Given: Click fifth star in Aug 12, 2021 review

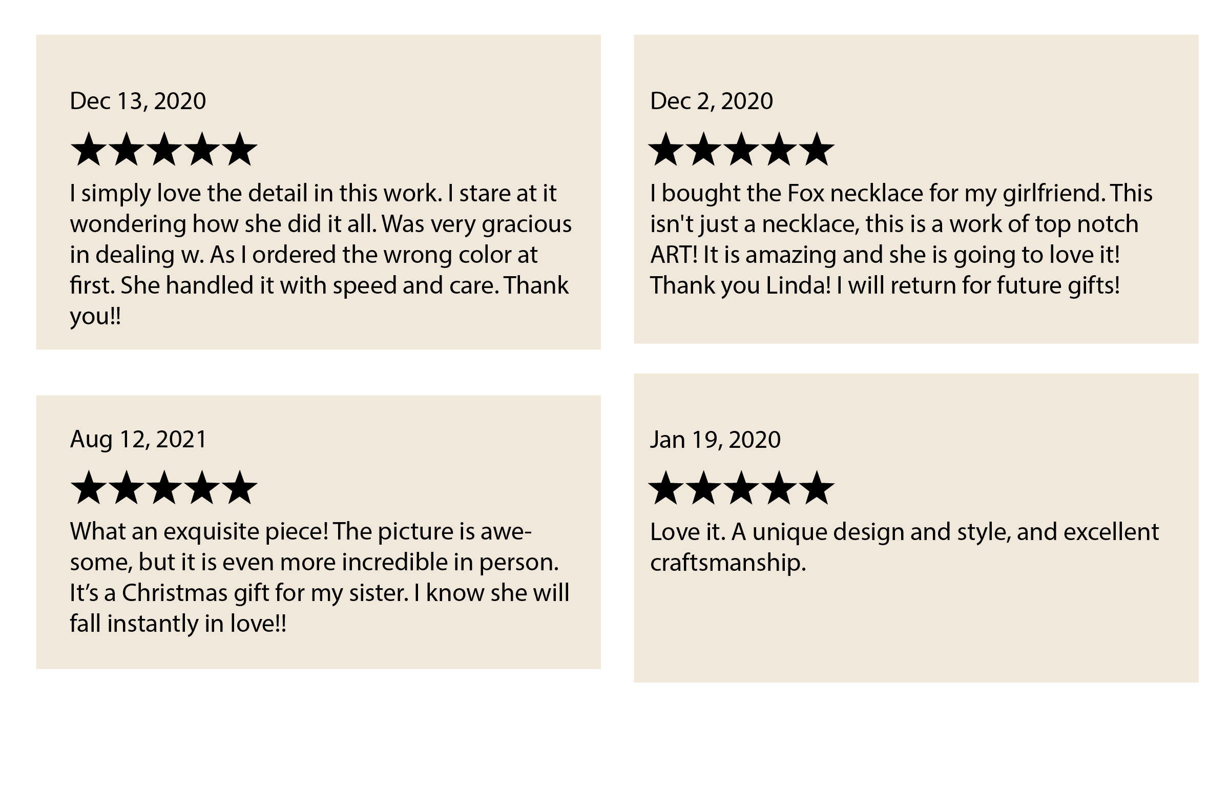Looking at the screenshot, I should 239,487.
